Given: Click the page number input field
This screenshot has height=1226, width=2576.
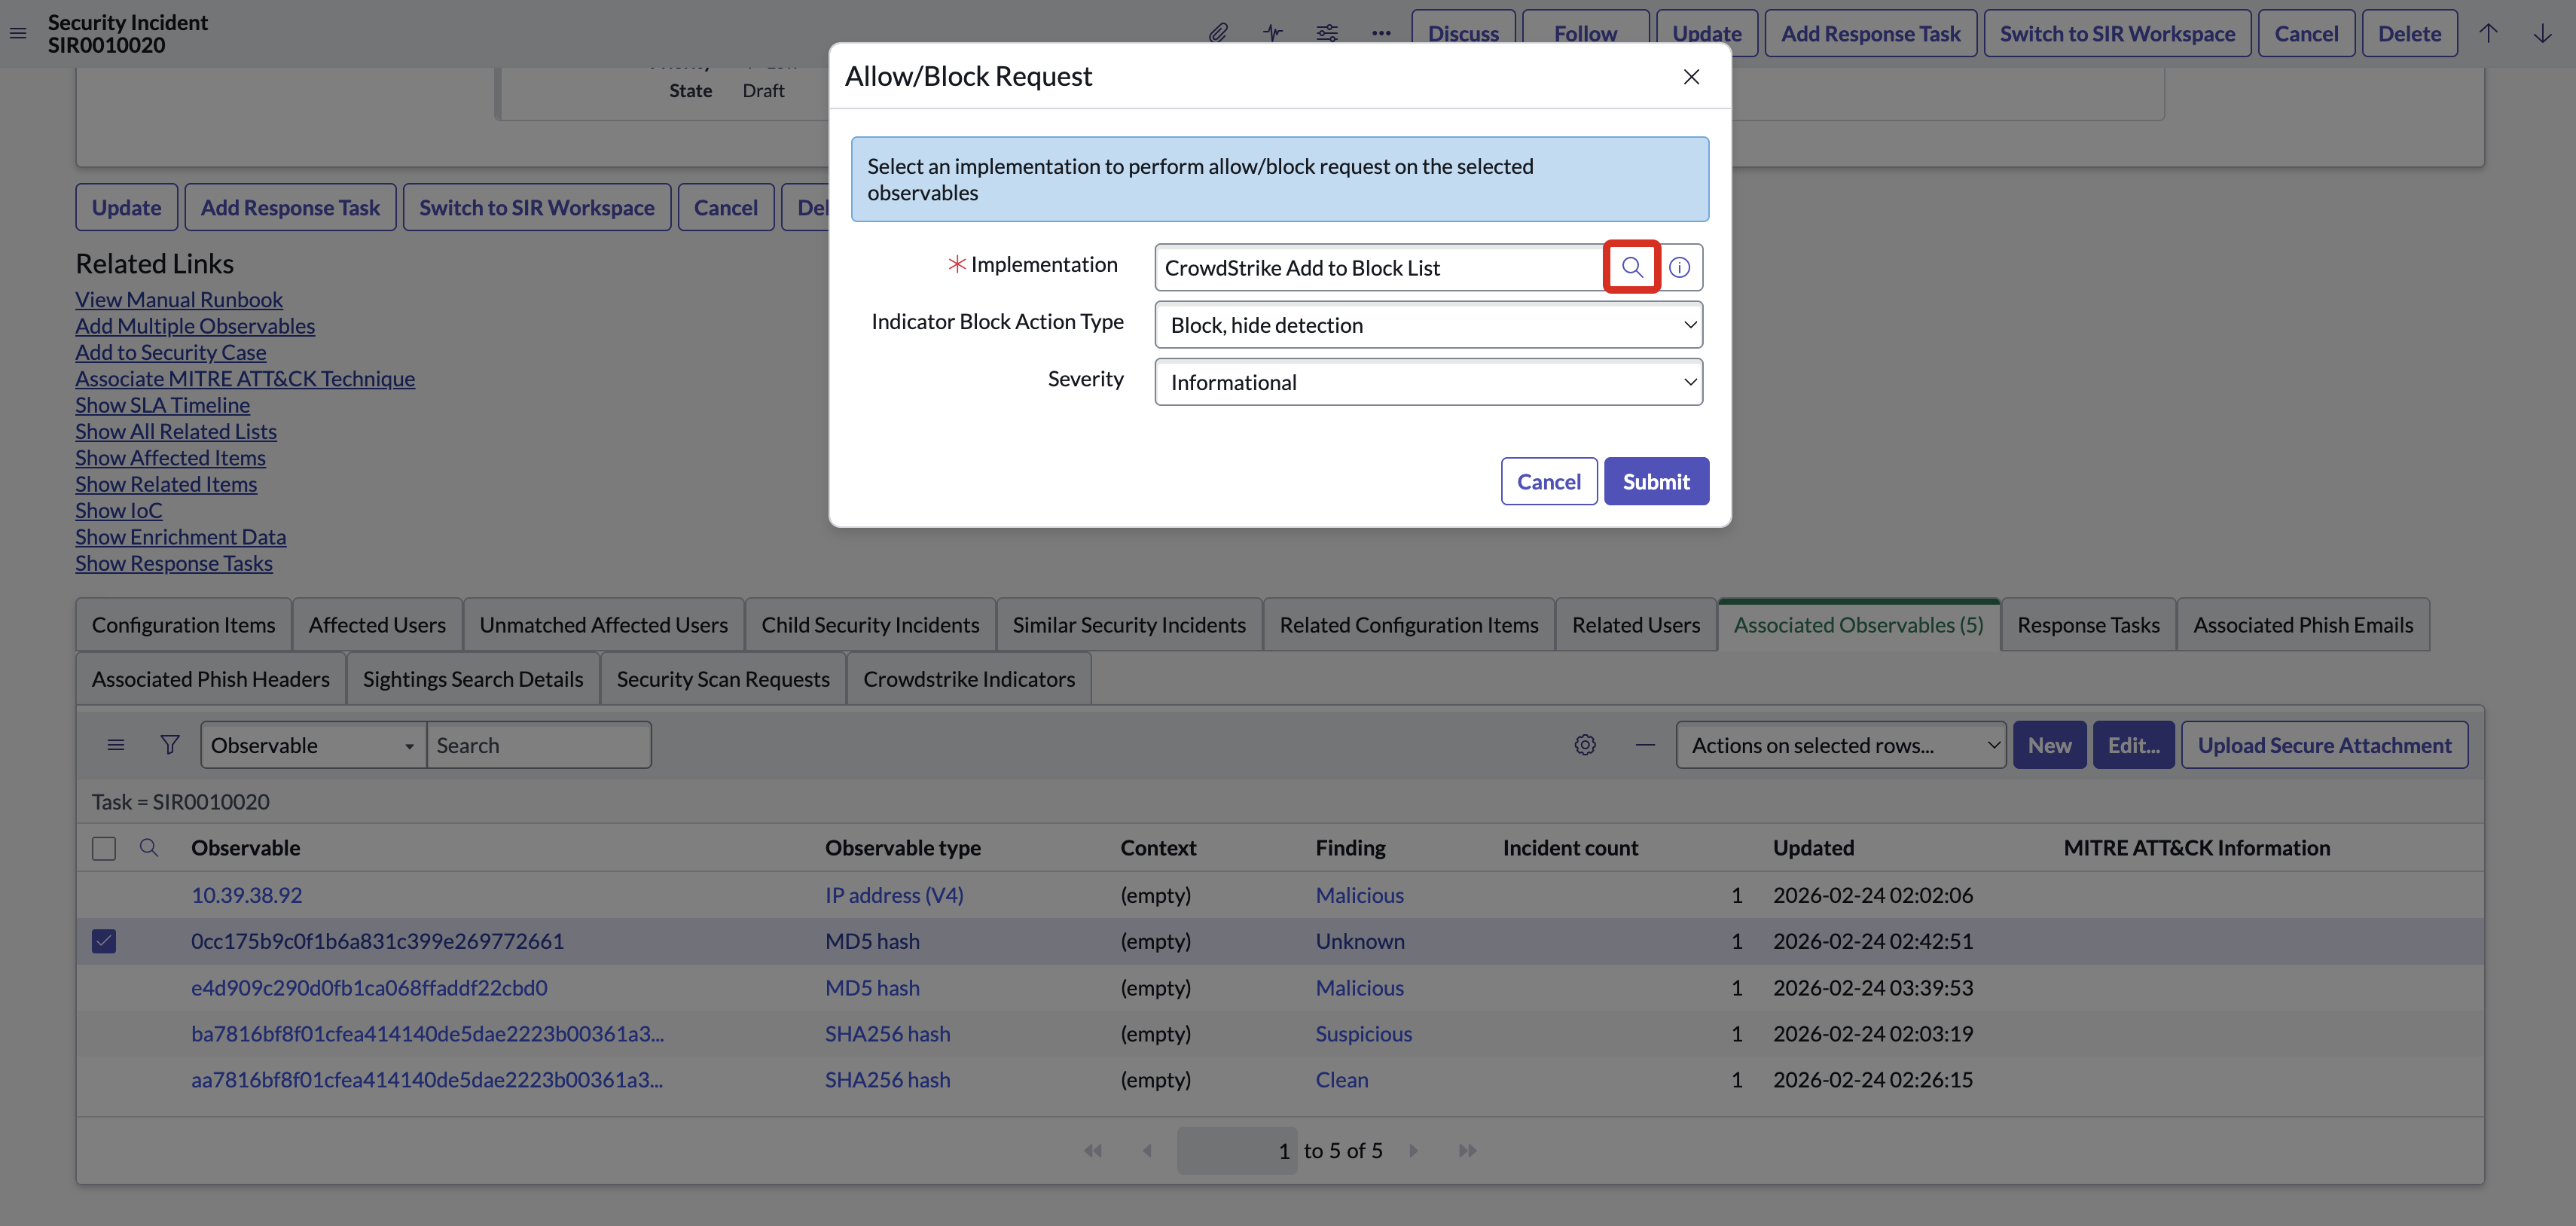Looking at the screenshot, I should click(1237, 1151).
